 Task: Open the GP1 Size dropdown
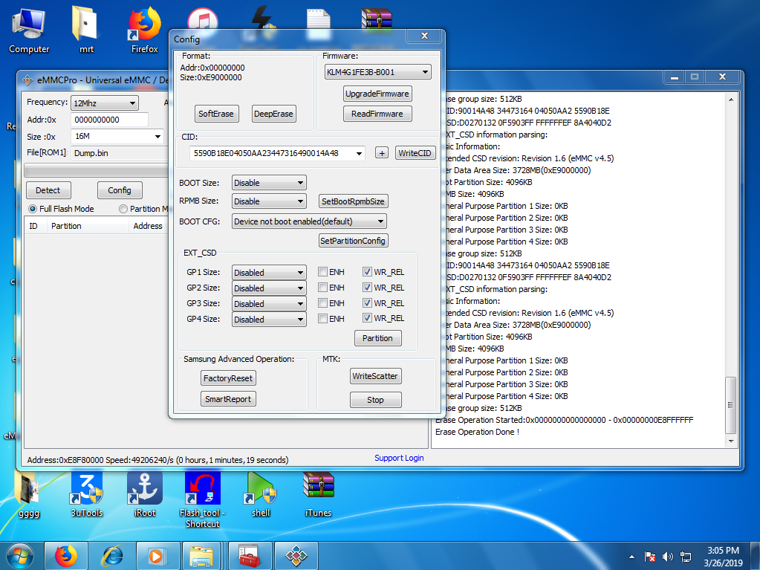[269, 273]
